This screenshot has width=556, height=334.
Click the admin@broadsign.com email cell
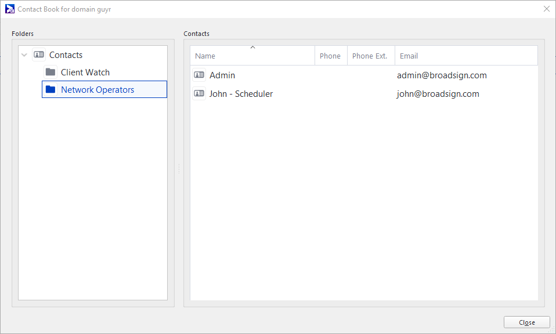pyautogui.click(x=442, y=75)
